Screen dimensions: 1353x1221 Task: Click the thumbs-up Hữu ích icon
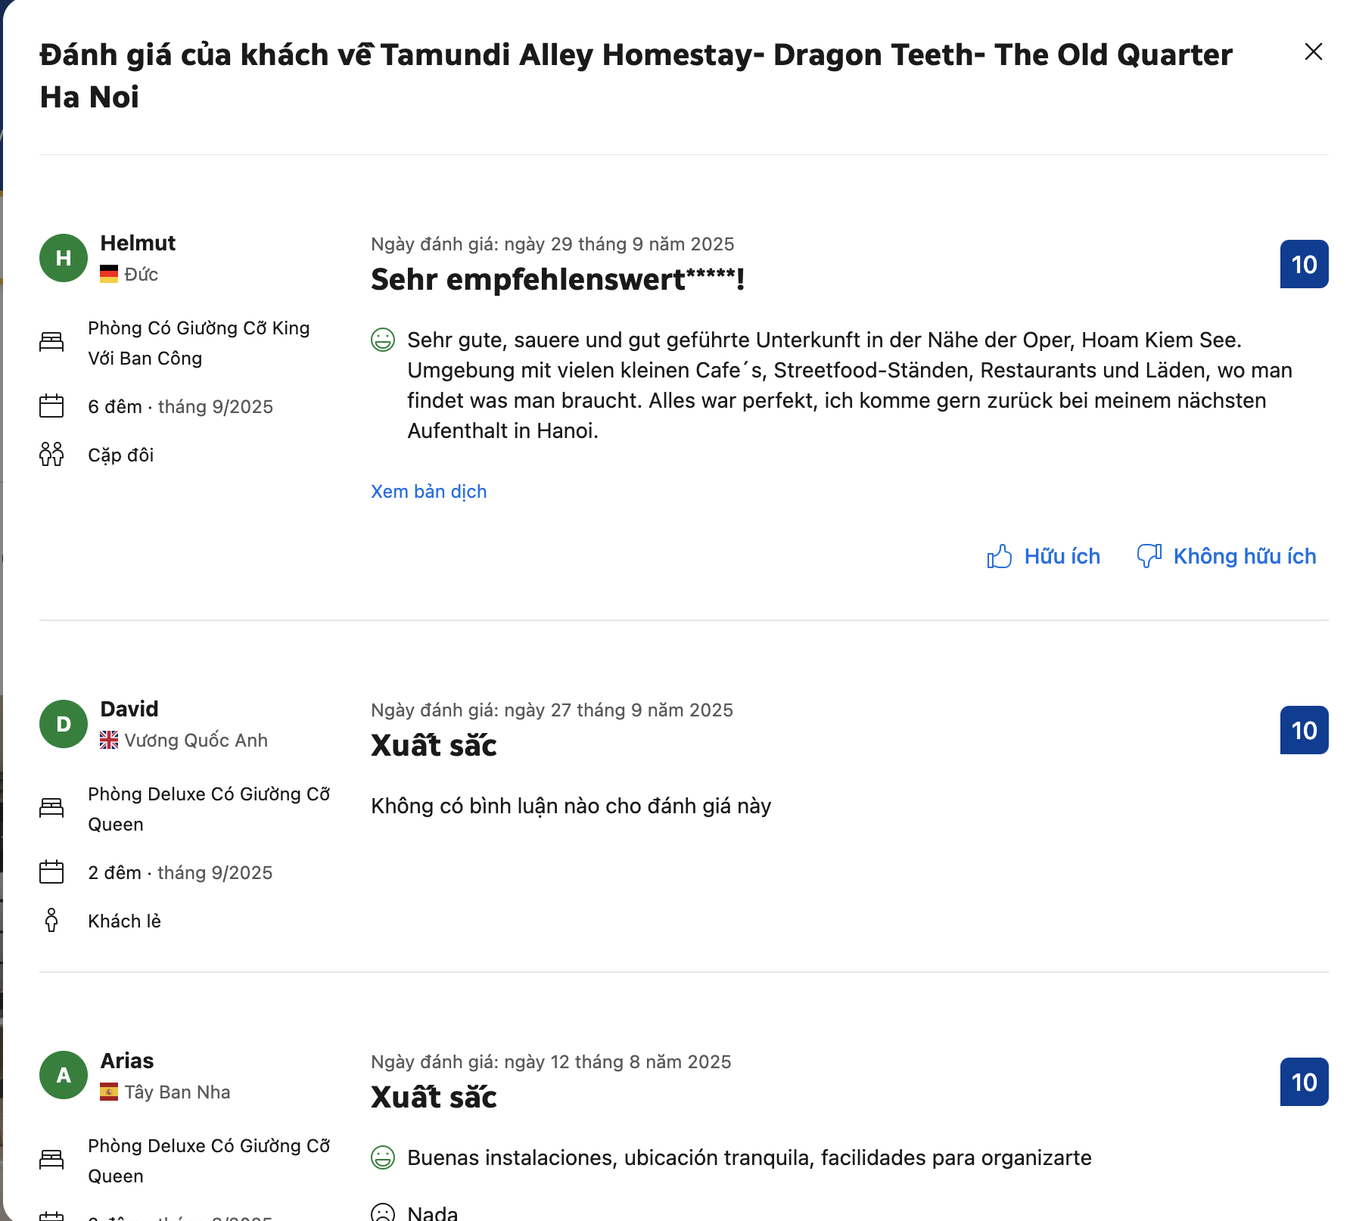[x=999, y=556]
